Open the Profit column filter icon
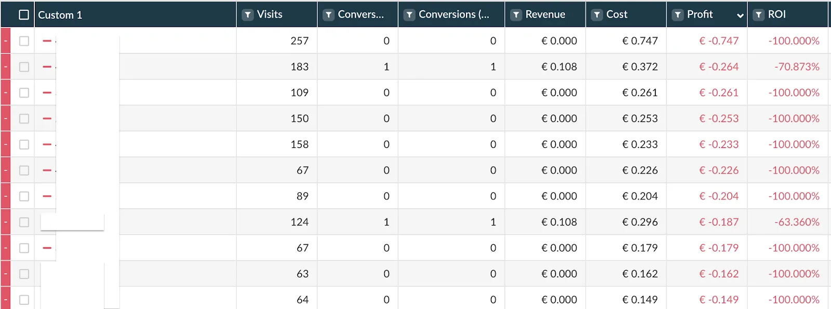The image size is (831, 309). tap(677, 15)
